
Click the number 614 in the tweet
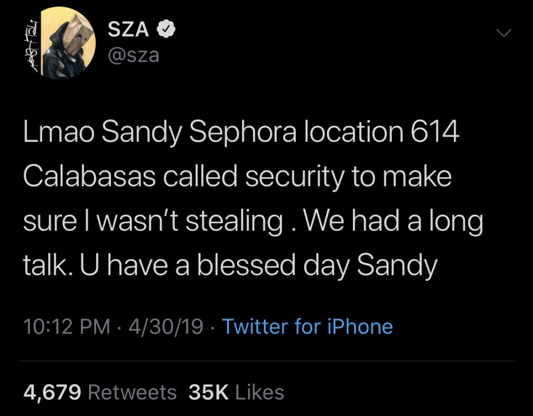coord(435,131)
